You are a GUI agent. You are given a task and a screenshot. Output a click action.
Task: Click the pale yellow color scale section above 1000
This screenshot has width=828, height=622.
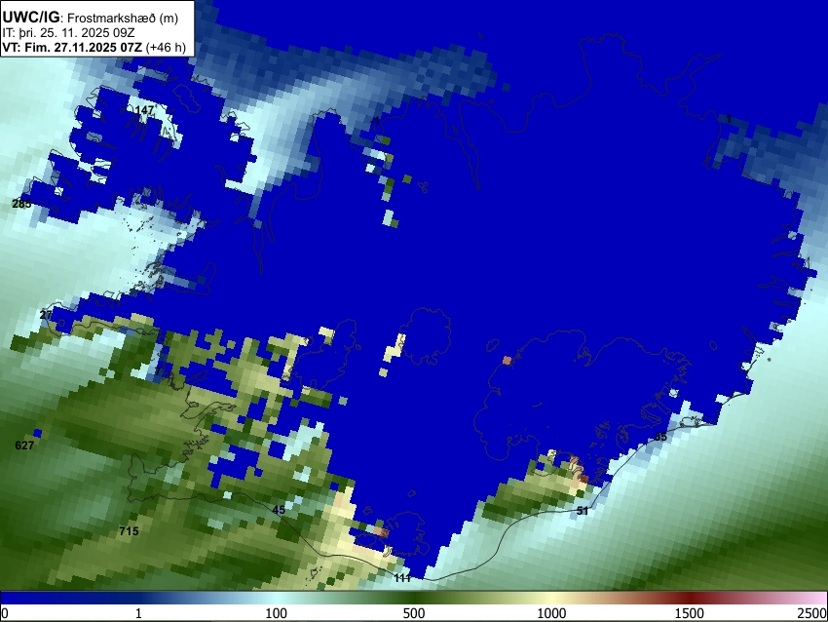click(551, 598)
